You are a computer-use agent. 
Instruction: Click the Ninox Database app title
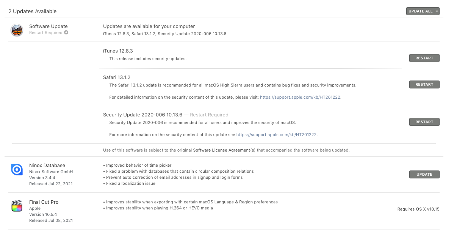click(47, 166)
